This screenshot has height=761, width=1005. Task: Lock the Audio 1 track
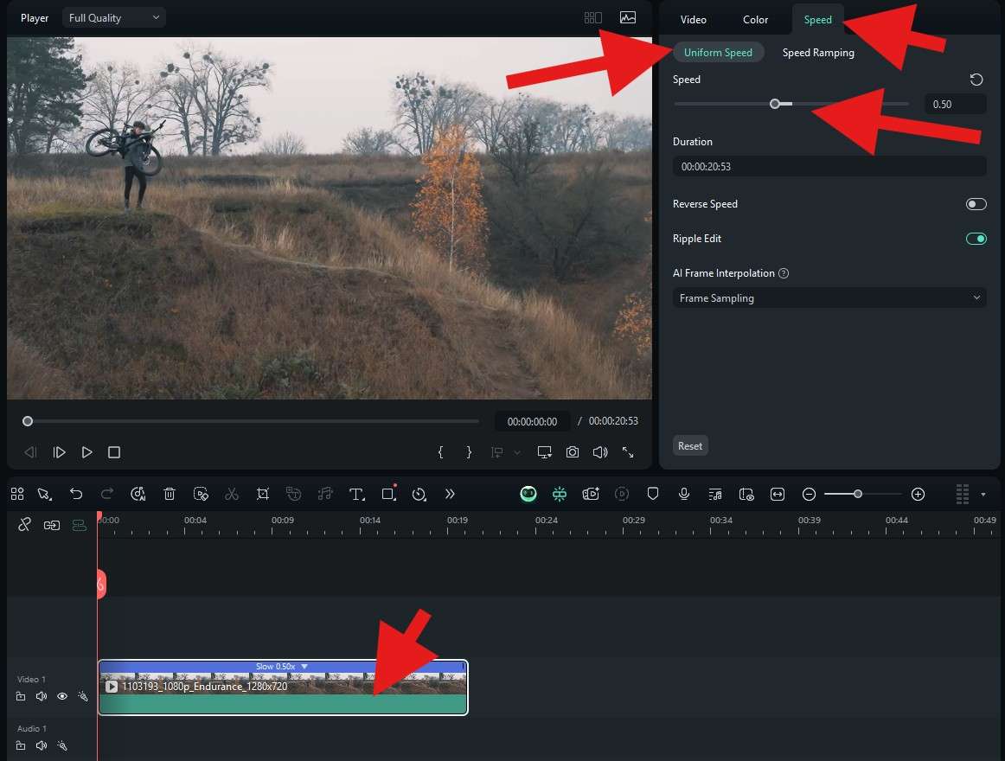tap(21, 745)
